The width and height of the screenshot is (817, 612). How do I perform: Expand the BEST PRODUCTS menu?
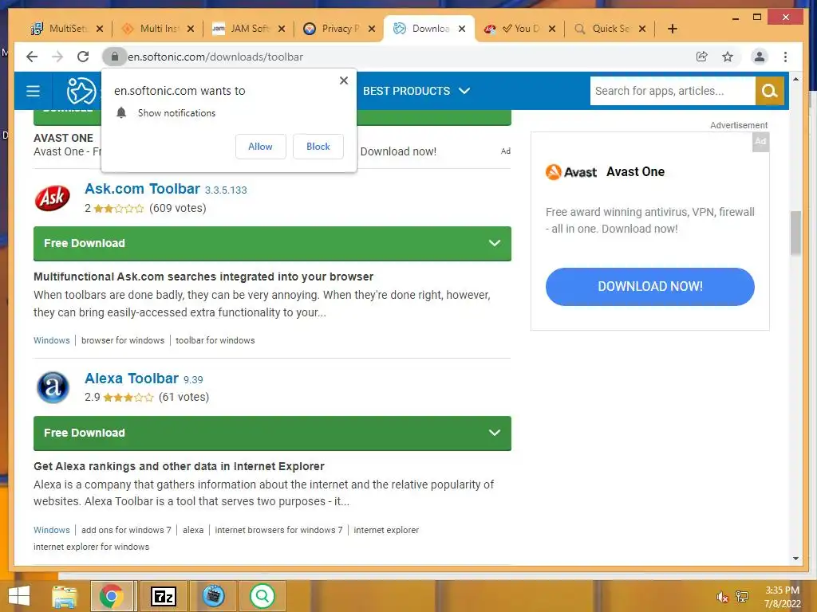coord(416,91)
